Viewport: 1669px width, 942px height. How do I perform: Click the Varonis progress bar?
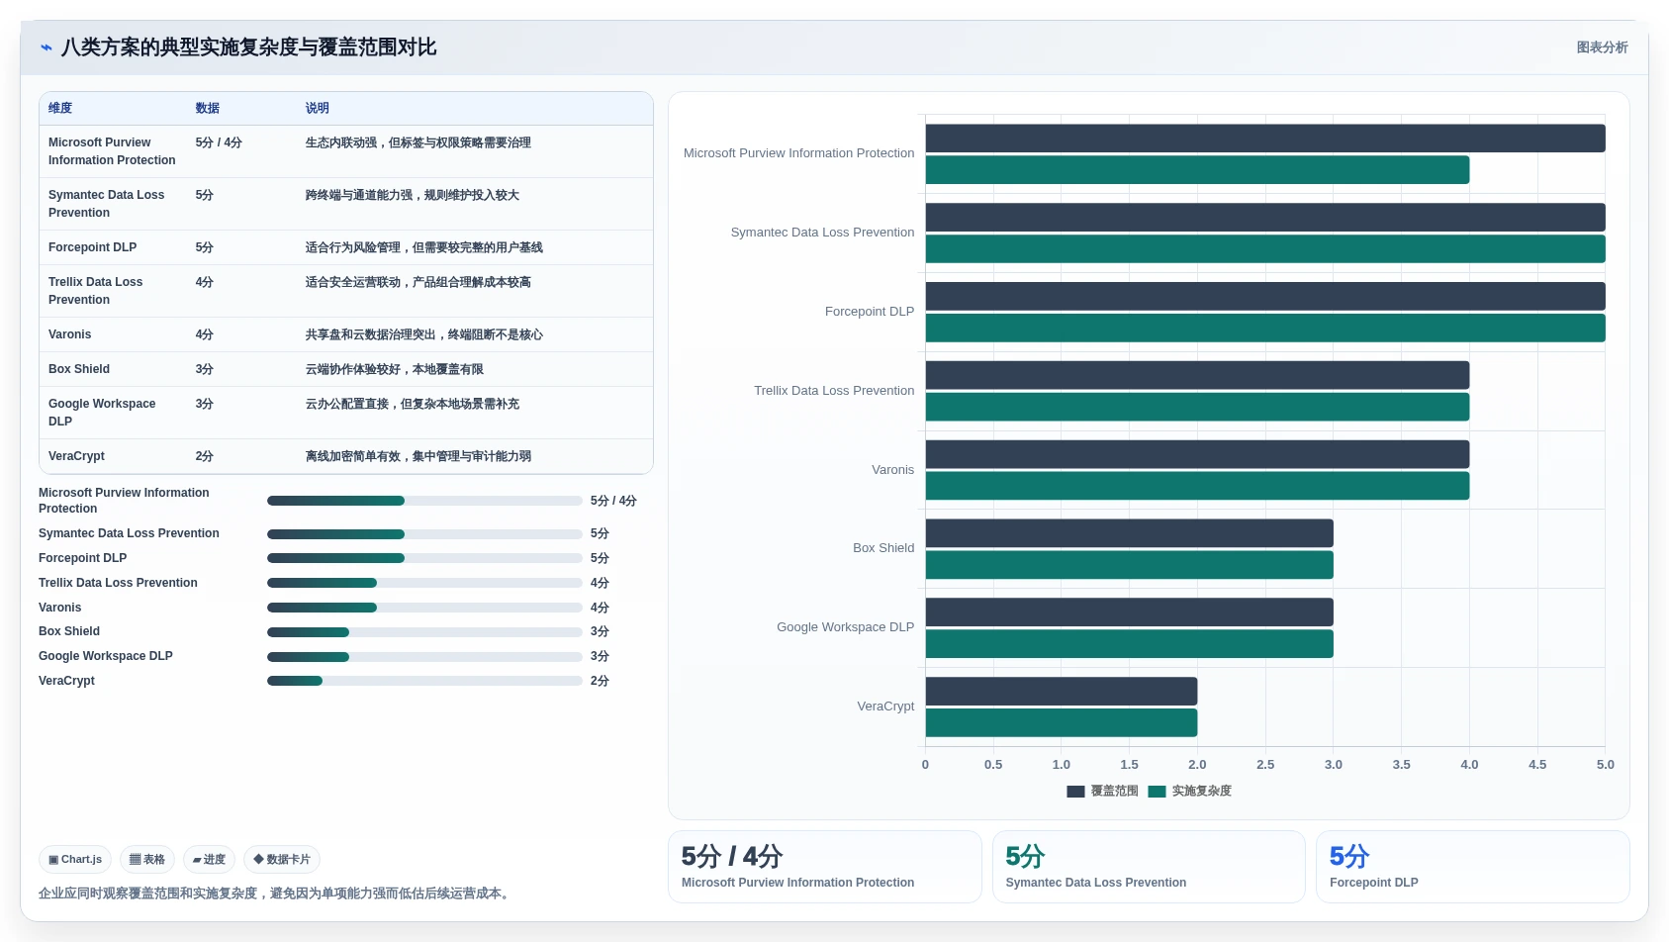click(x=424, y=608)
